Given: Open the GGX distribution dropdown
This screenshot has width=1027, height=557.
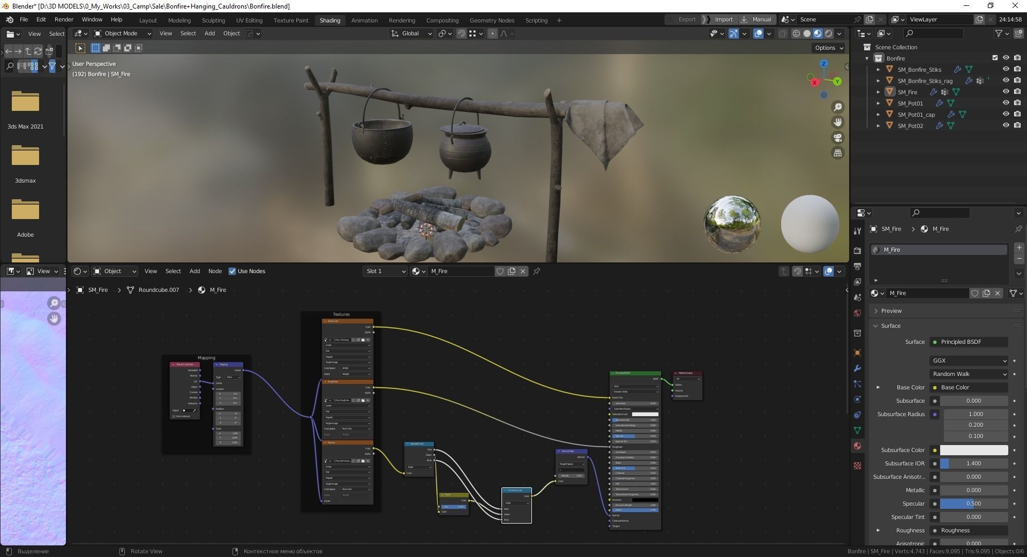Looking at the screenshot, I should tap(968, 360).
